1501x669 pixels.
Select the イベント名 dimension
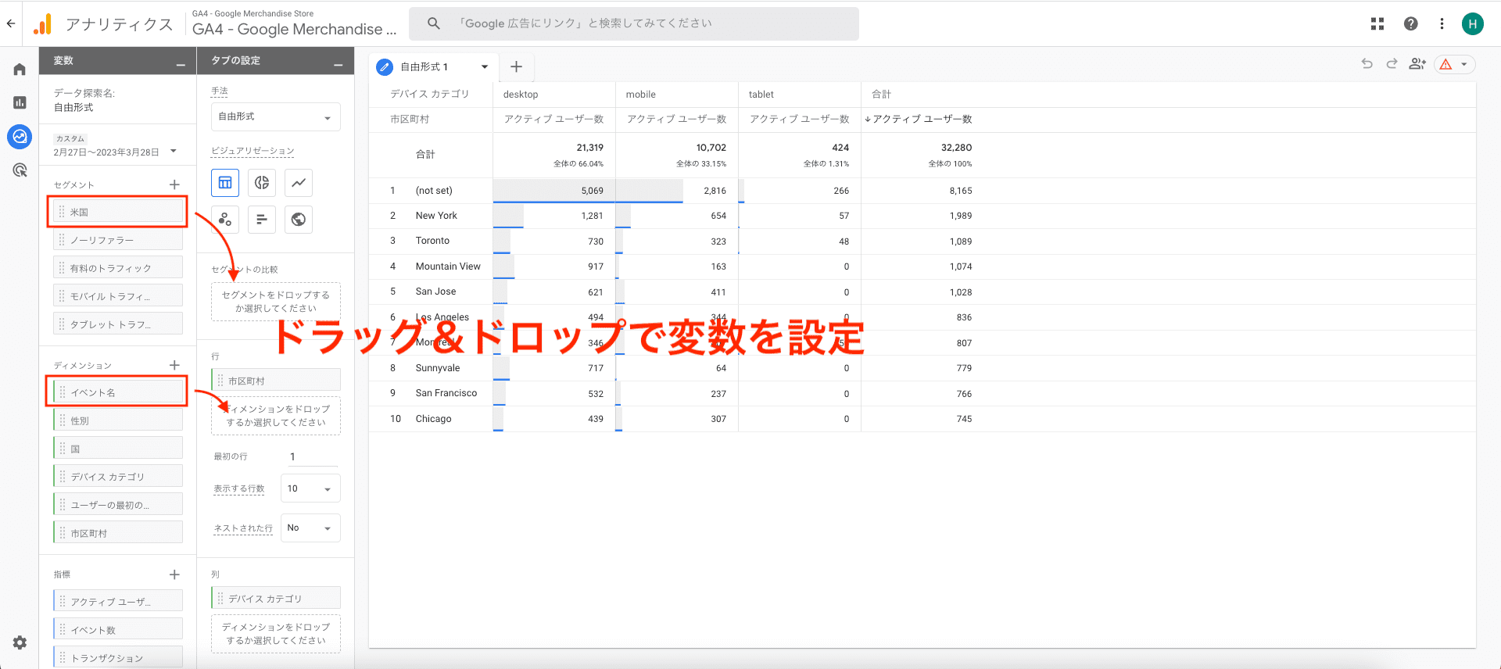pyautogui.click(x=118, y=392)
